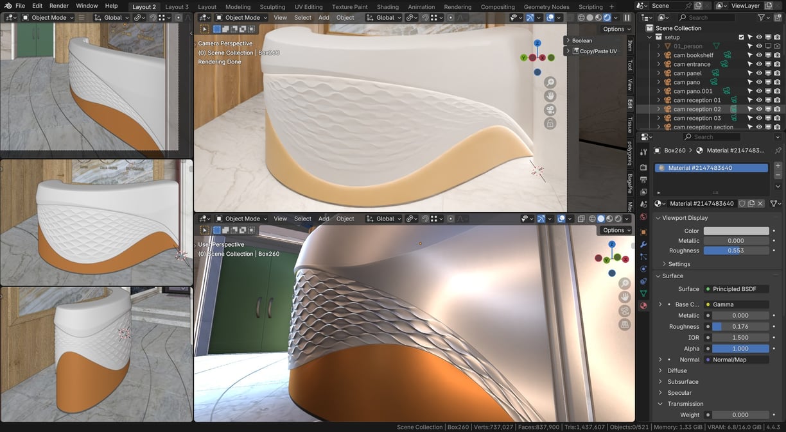The height and width of the screenshot is (432, 786).
Task: Click the Principled BSDF surface shader button
Action: pyautogui.click(x=736, y=289)
